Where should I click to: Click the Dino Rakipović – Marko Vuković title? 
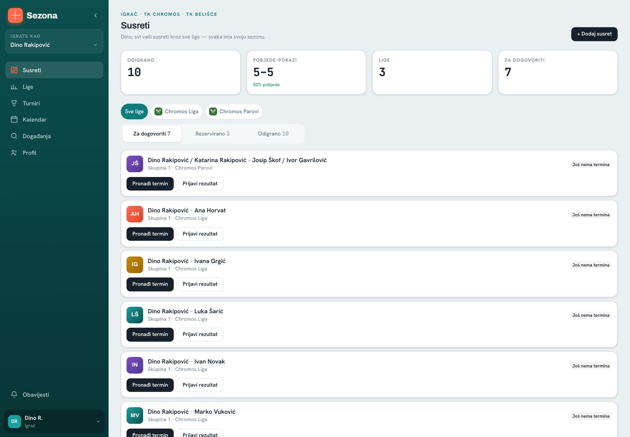pos(192,412)
